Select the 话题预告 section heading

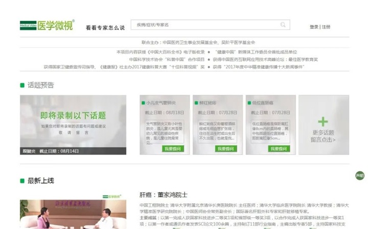point(40,85)
